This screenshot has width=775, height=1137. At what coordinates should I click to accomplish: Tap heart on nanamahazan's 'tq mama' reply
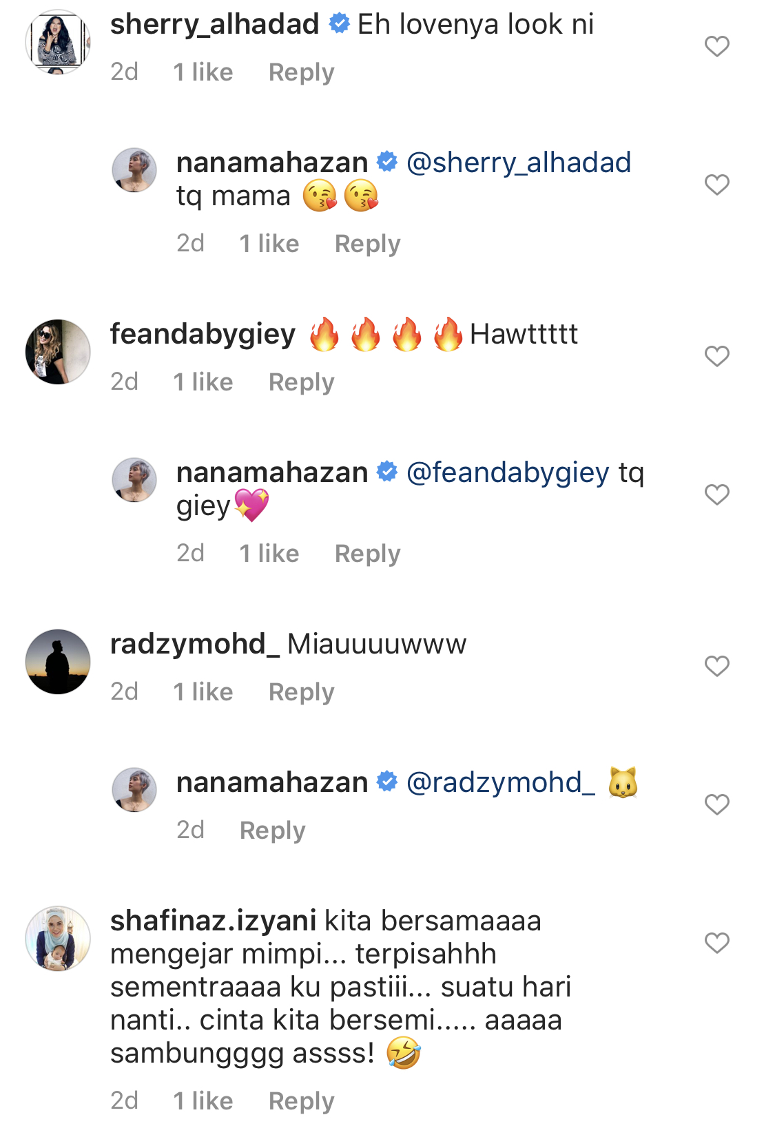click(716, 185)
